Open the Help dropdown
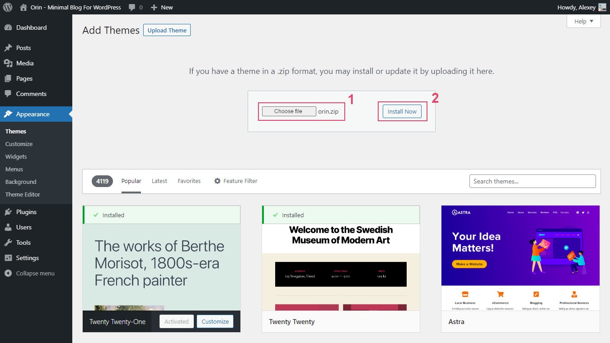Image resolution: width=610 pixels, height=343 pixels. click(583, 21)
